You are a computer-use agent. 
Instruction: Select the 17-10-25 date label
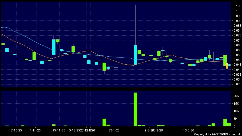point(16,130)
